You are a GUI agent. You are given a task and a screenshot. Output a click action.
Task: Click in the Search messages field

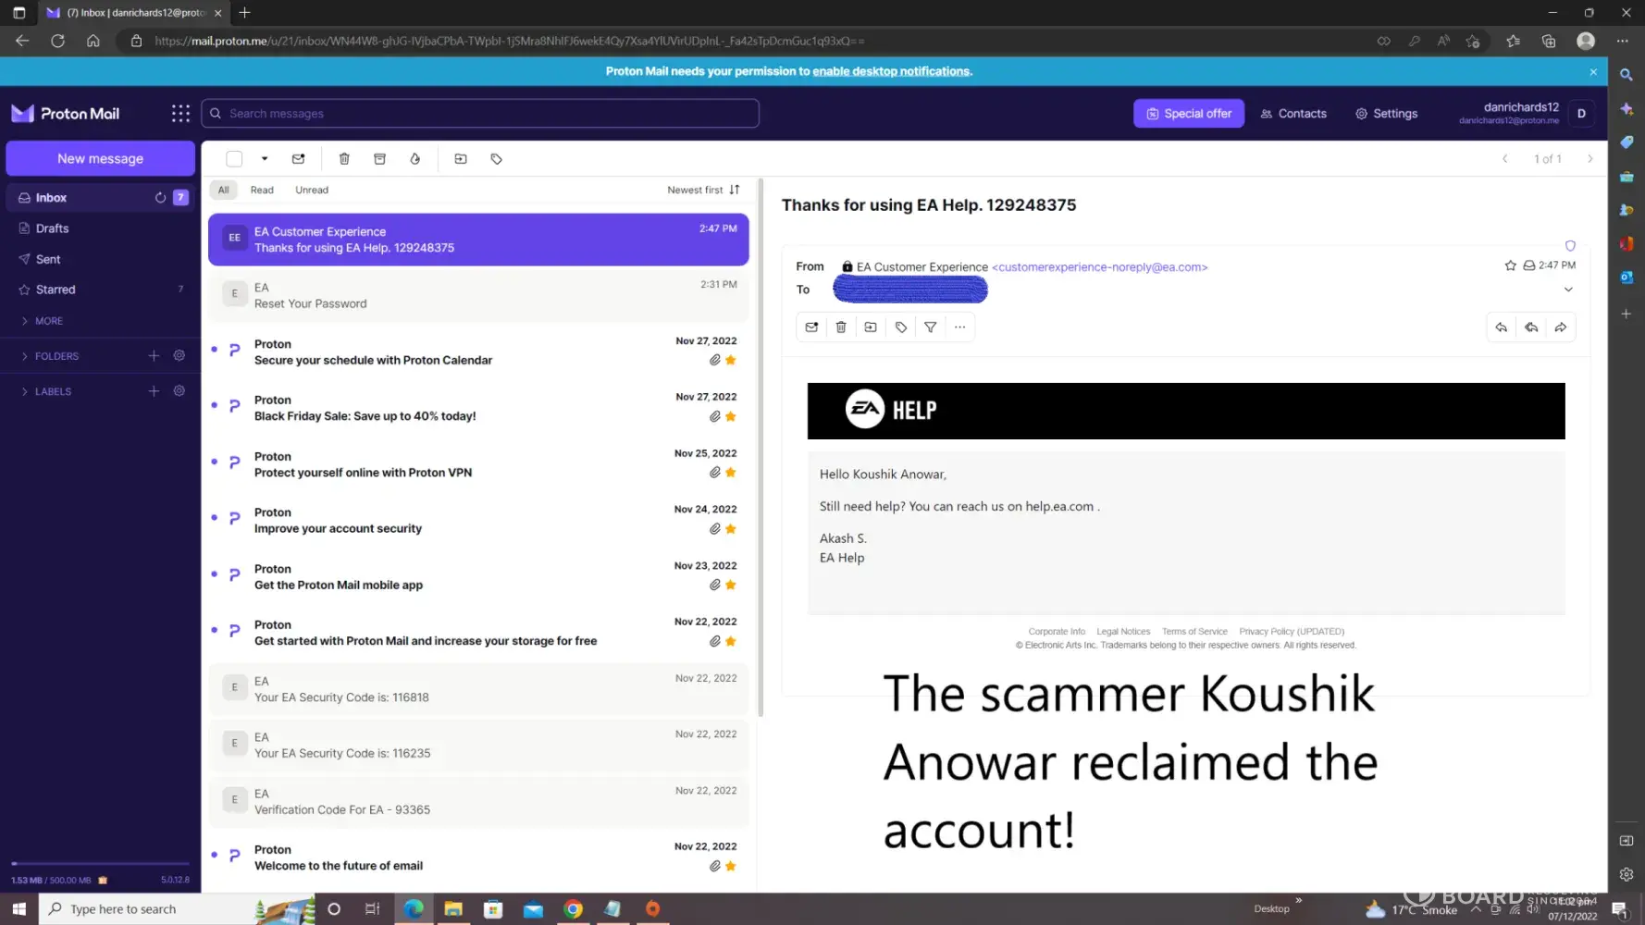tap(480, 113)
